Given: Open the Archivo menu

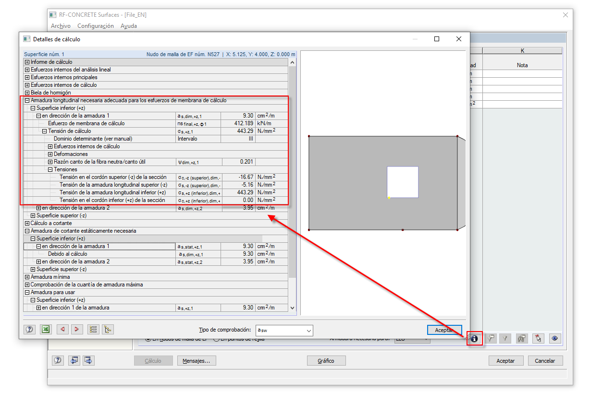Looking at the screenshot, I should 61,26.
